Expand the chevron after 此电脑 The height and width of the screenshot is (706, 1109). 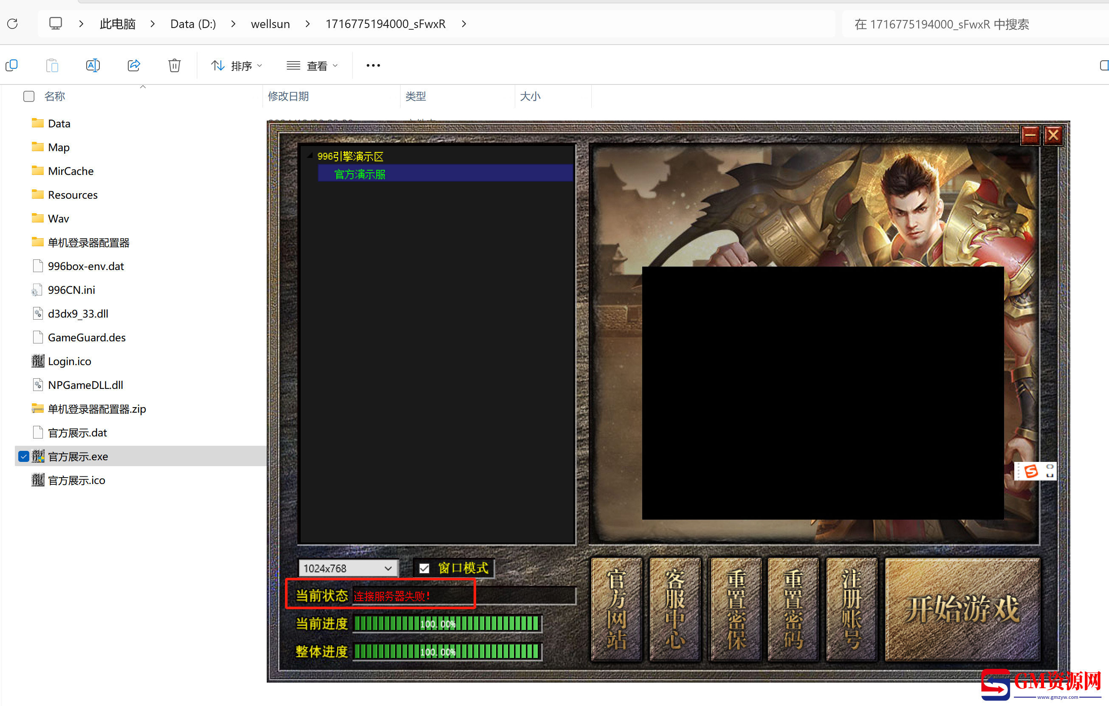click(x=152, y=23)
